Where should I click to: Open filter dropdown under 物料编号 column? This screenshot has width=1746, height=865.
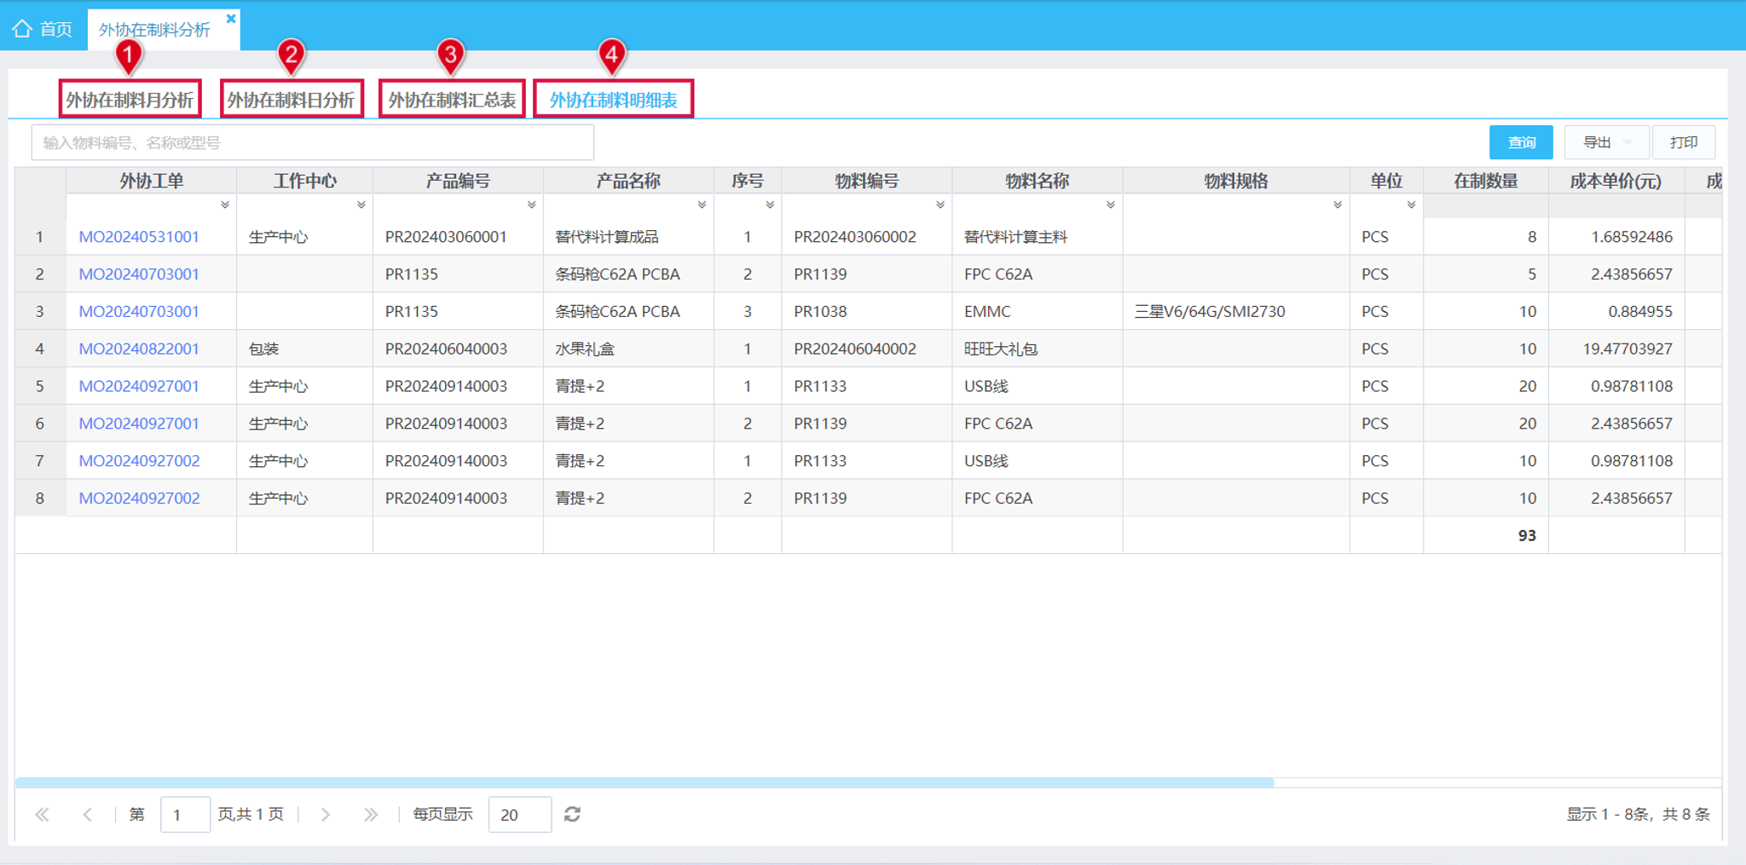coord(940,205)
